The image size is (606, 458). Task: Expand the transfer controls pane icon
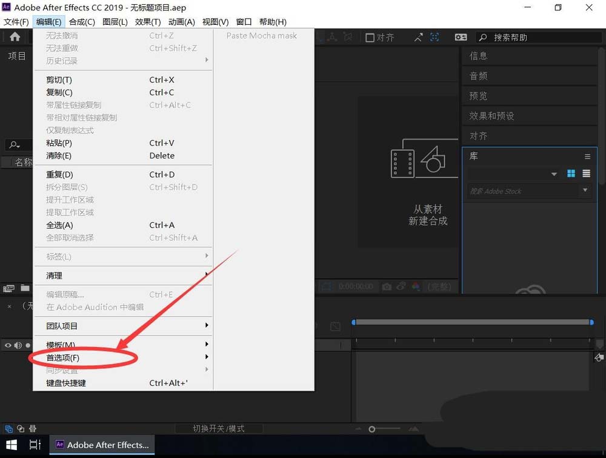(21, 429)
